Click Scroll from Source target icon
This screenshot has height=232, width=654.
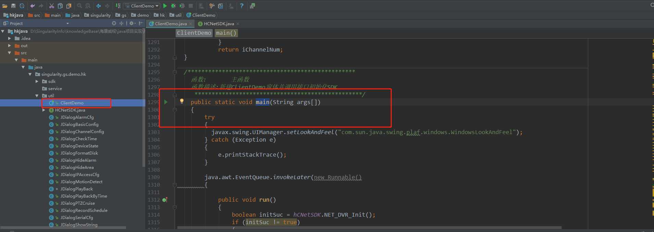coord(114,23)
